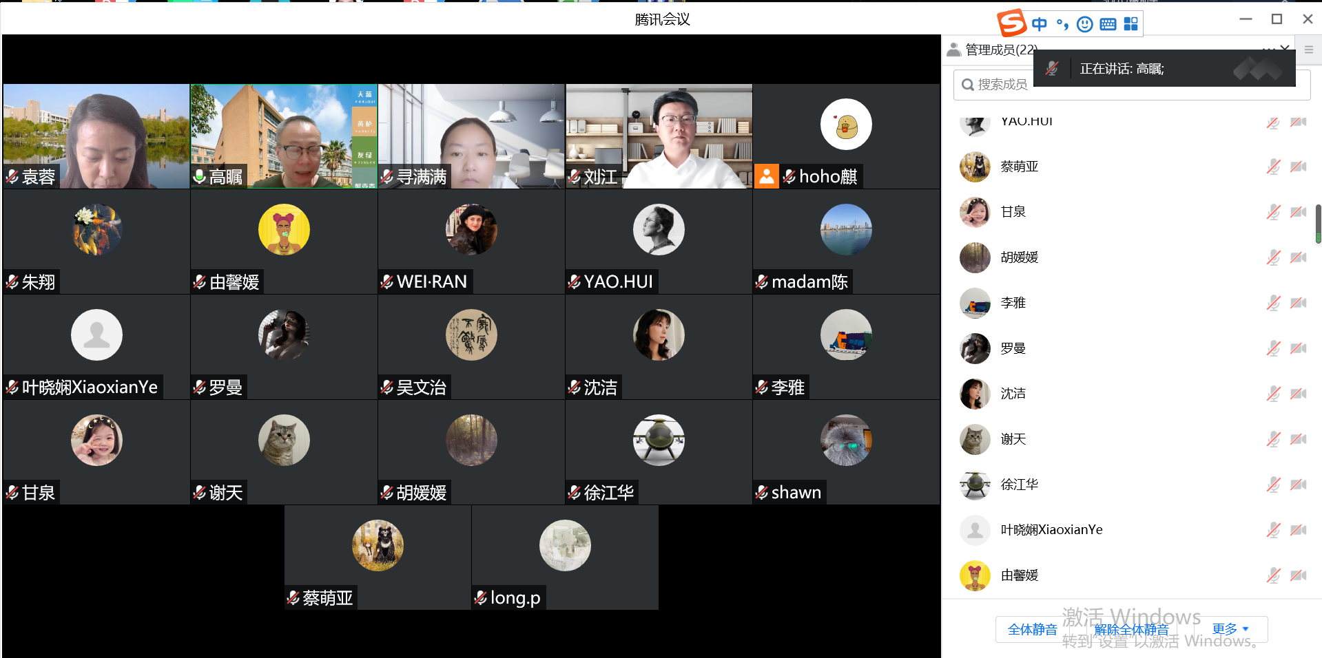Toggle microphone for 蔡萌亚 in member list
Image resolution: width=1322 pixels, height=658 pixels.
(x=1273, y=167)
